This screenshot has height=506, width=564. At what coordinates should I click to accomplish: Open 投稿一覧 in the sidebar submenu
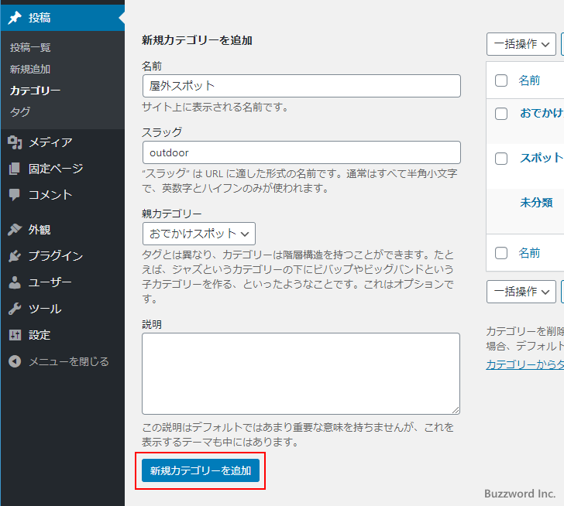(x=30, y=47)
